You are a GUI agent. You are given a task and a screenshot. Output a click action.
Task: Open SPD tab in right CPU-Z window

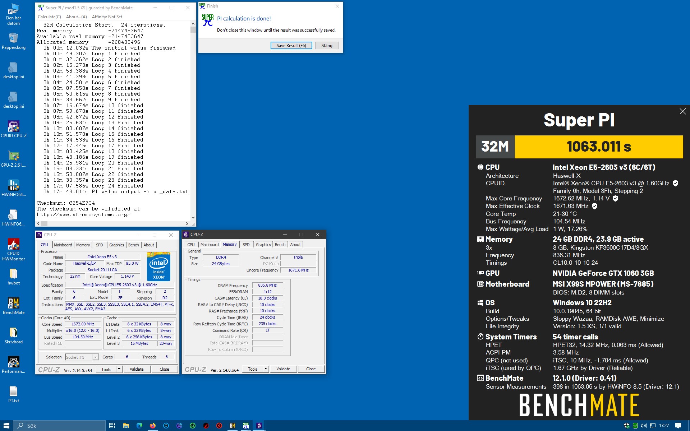(x=246, y=245)
